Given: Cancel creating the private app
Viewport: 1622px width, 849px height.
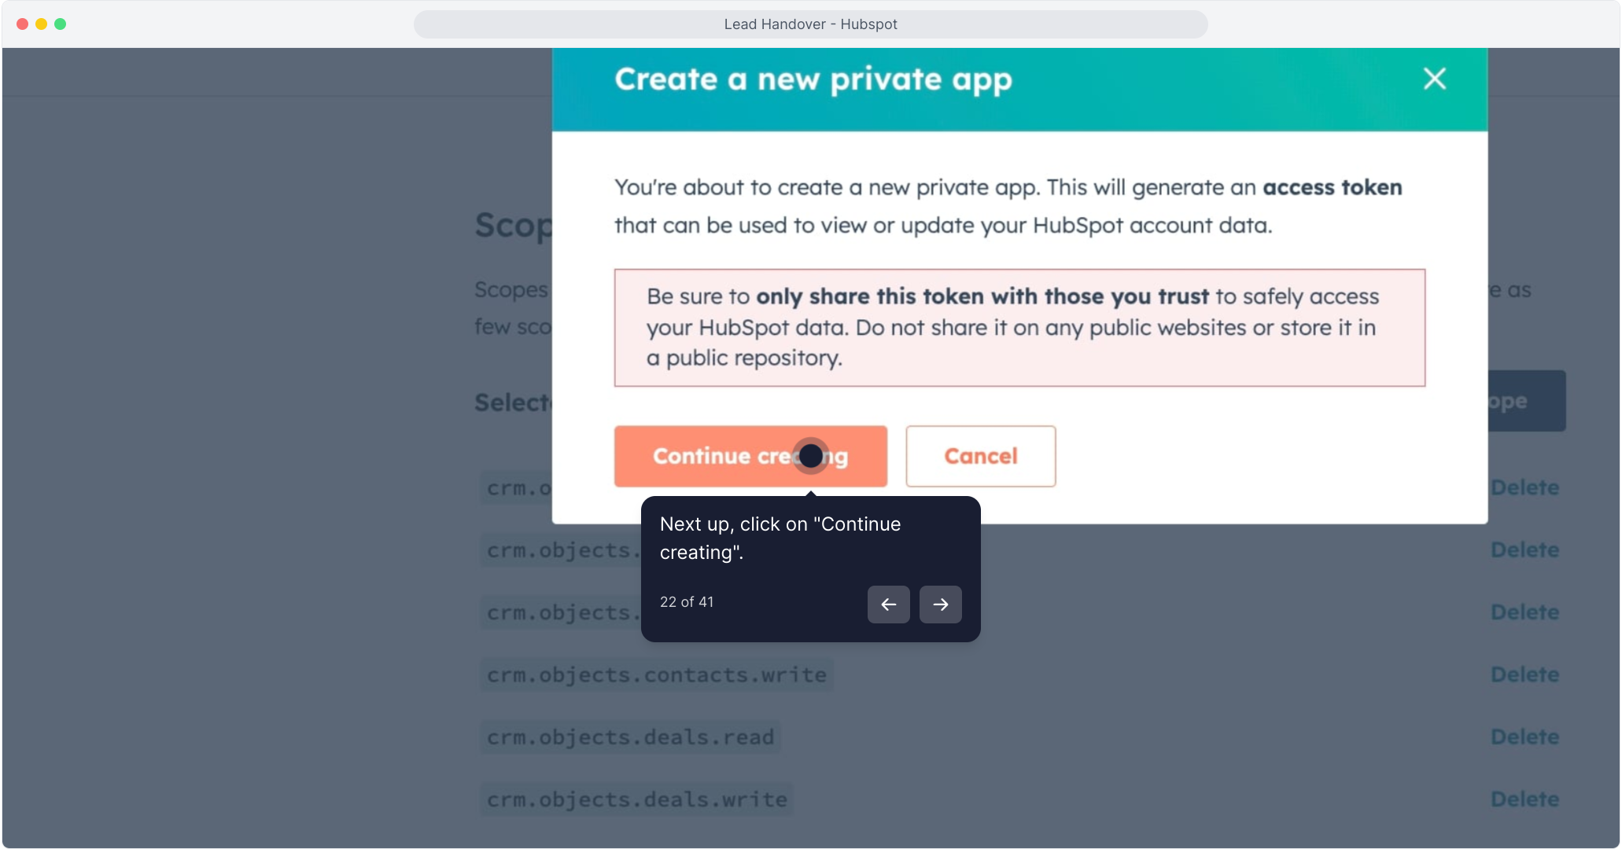Looking at the screenshot, I should point(980,457).
